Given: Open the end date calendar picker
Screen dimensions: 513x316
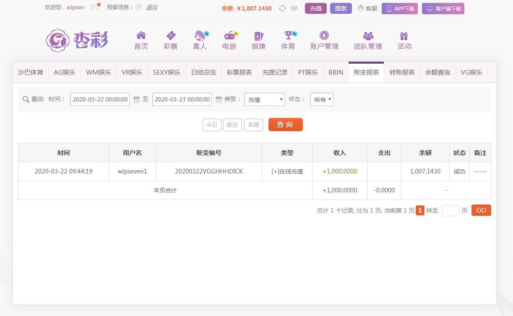Looking at the screenshot, I should click(x=219, y=99).
